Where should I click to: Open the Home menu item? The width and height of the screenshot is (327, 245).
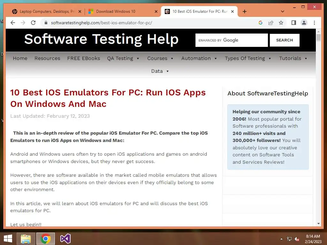pyautogui.click(x=20, y=58)
